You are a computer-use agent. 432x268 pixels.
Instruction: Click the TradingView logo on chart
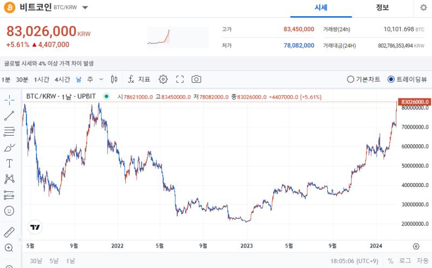coord(35,227)
